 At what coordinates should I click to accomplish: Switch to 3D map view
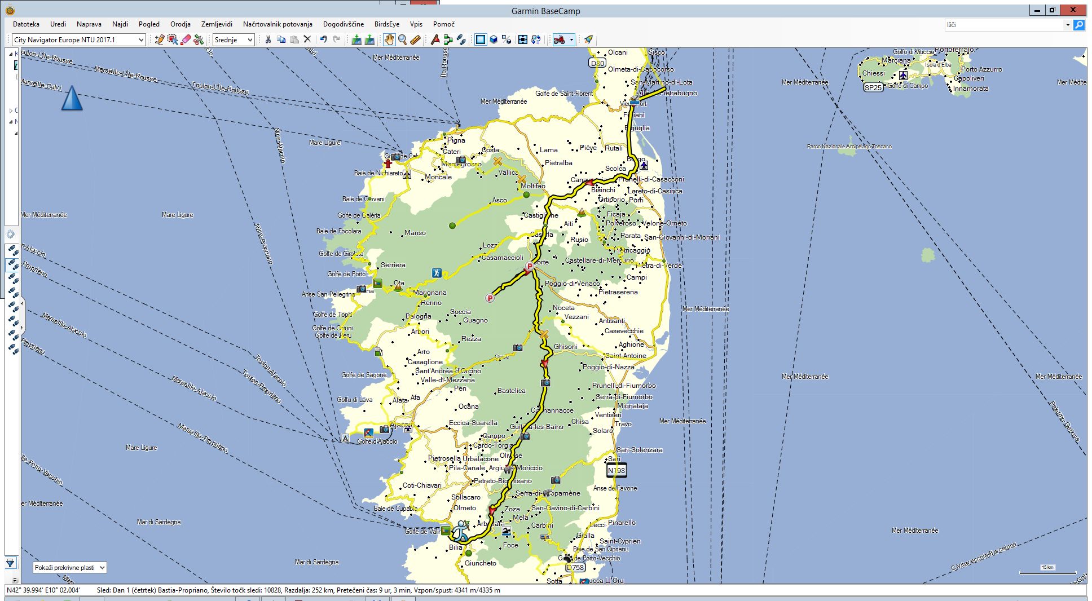494,39
